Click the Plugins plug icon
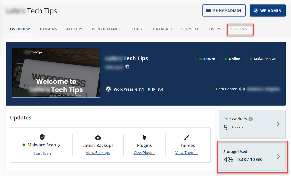 click(x=144, y=137)
